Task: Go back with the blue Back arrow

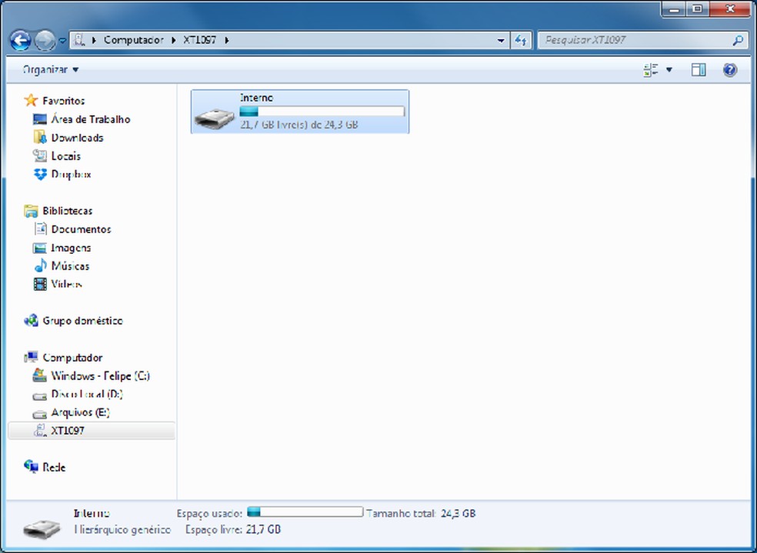Action: coord(21,41)
